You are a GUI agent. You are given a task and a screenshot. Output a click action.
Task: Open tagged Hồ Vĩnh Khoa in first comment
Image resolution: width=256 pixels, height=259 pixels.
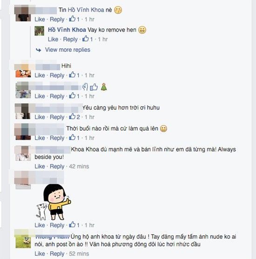coord(86,10)
